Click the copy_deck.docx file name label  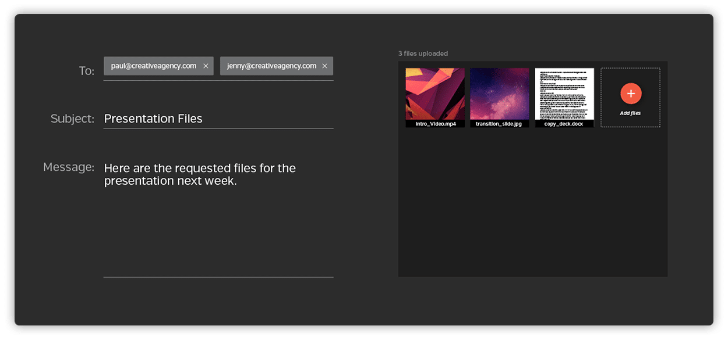click(x=564, y=124)
